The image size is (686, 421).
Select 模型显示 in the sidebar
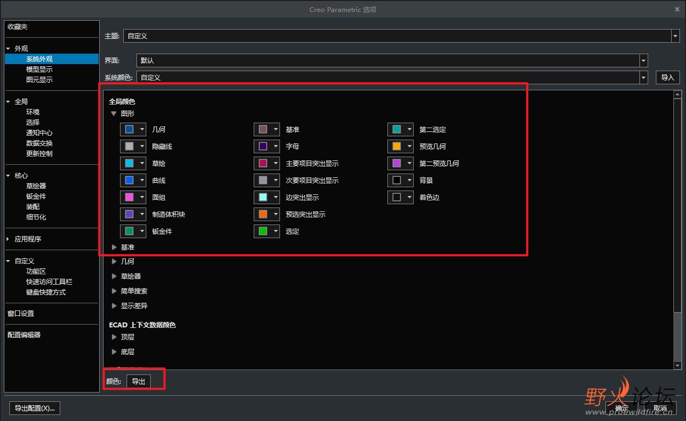(39, 70)
